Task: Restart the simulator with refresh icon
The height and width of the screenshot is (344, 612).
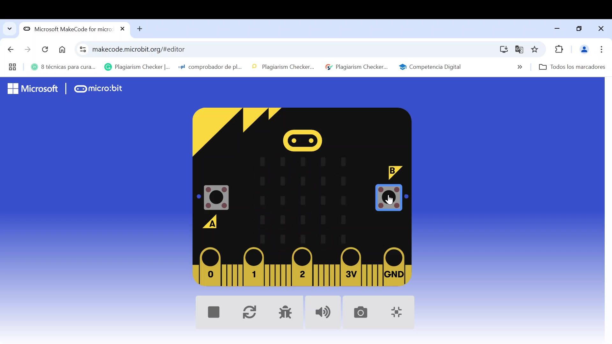Action: click(249, 312)
